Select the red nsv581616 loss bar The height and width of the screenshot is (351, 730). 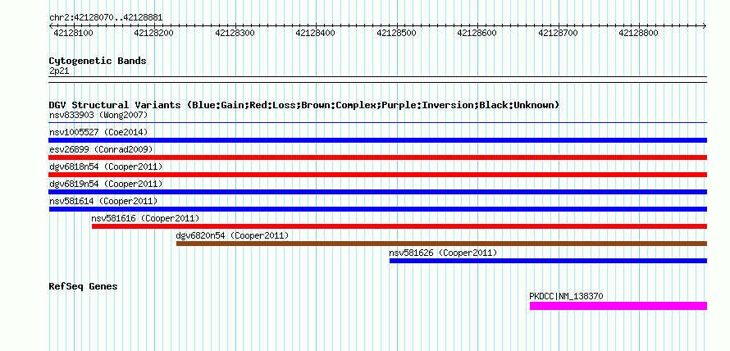click(399, 226)
